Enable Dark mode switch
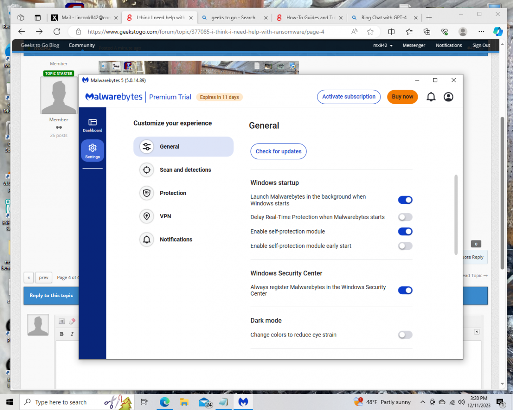Image resolution: width=513 pixels, height=410 pixels. tap(405, 335)
